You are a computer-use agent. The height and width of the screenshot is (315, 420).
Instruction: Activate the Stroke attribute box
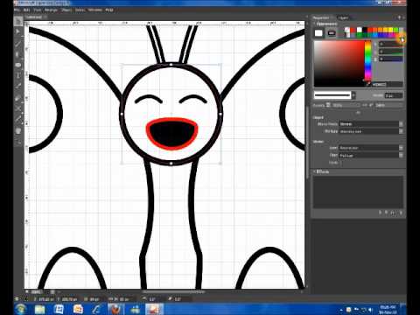point(332,33)
